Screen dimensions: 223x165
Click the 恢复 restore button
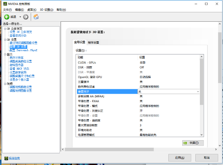pyautogui.click(x=193, y=143)
